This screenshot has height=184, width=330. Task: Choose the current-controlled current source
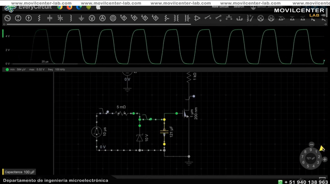point(155,18)
